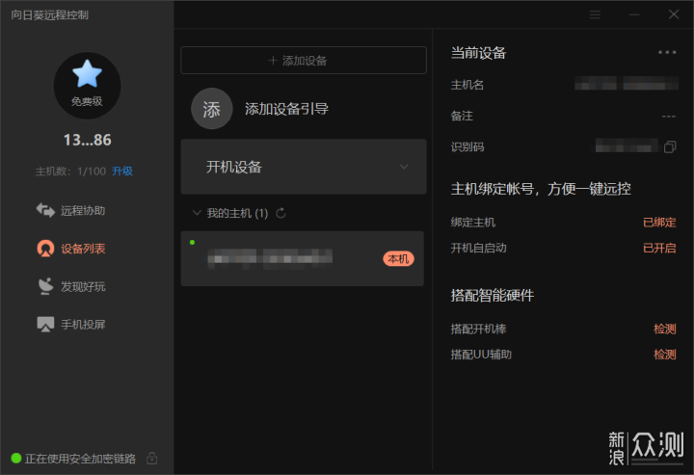Image resolution: width=694 pixels, height=475 pixels.
Task: Click the lock icon beside the encryption status
Action: 152,459
